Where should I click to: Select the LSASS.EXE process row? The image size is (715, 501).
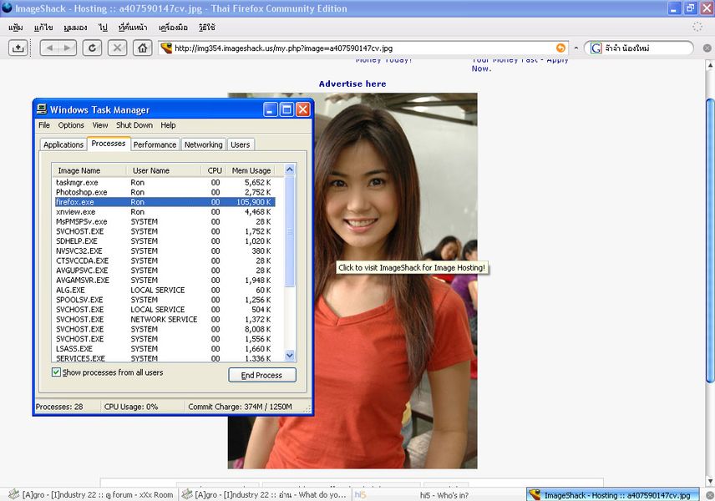click(x=165, y=349)
